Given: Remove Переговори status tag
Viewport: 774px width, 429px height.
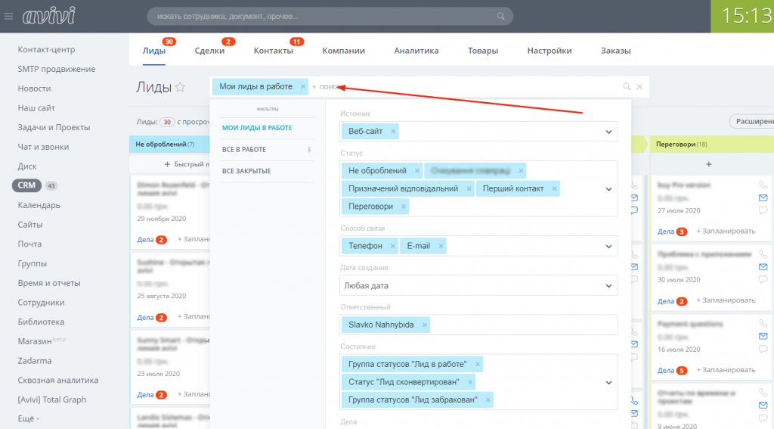Looking at the screenshot, I should point(404,207).
